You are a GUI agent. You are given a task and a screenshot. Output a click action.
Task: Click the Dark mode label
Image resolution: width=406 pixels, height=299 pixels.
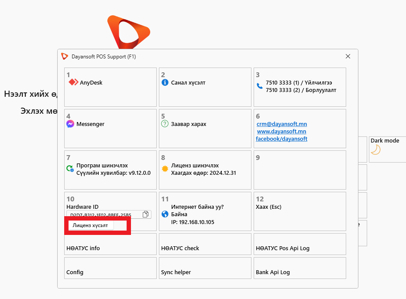coord(385,141)
